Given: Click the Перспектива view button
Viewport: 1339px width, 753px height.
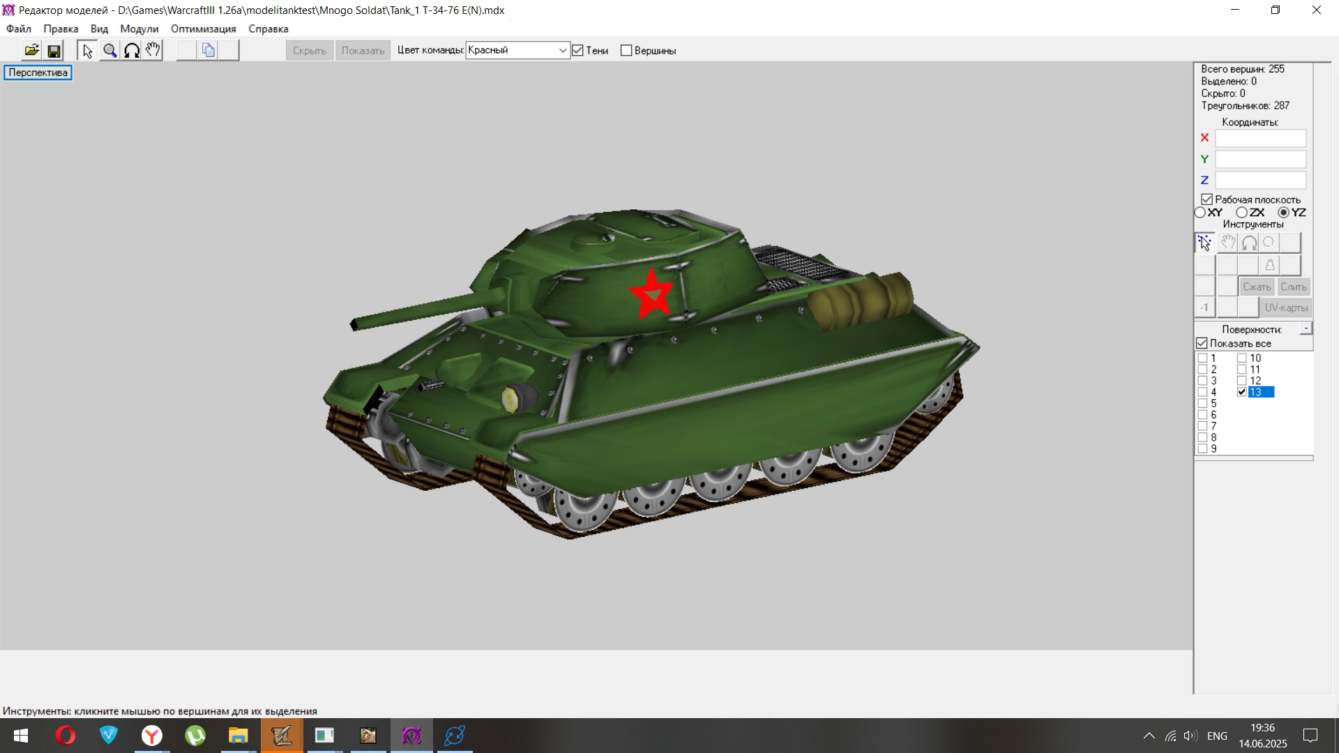Looking at the screenshot, I should (38, 73).
